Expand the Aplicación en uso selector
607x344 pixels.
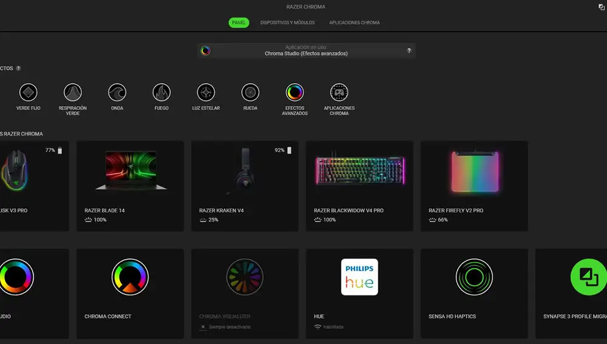click(x=306, y=51)
